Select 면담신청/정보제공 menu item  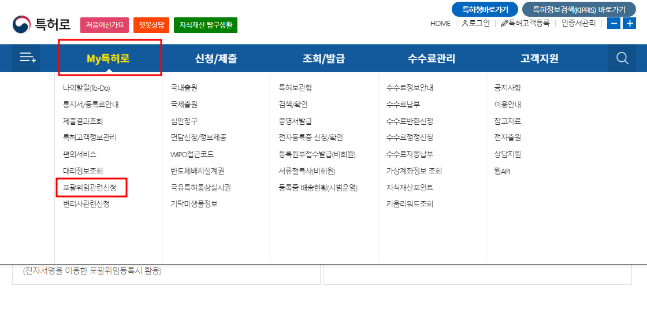pyautogui.click(x=199, y=138)
